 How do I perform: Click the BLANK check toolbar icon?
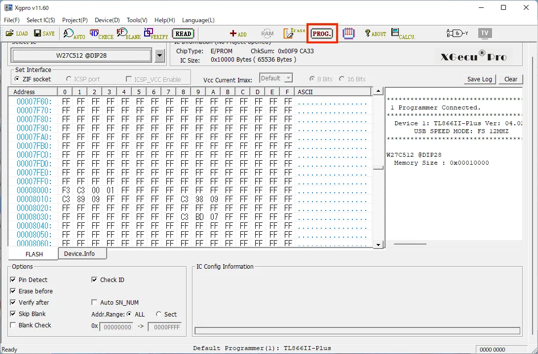tap(129, 34)
